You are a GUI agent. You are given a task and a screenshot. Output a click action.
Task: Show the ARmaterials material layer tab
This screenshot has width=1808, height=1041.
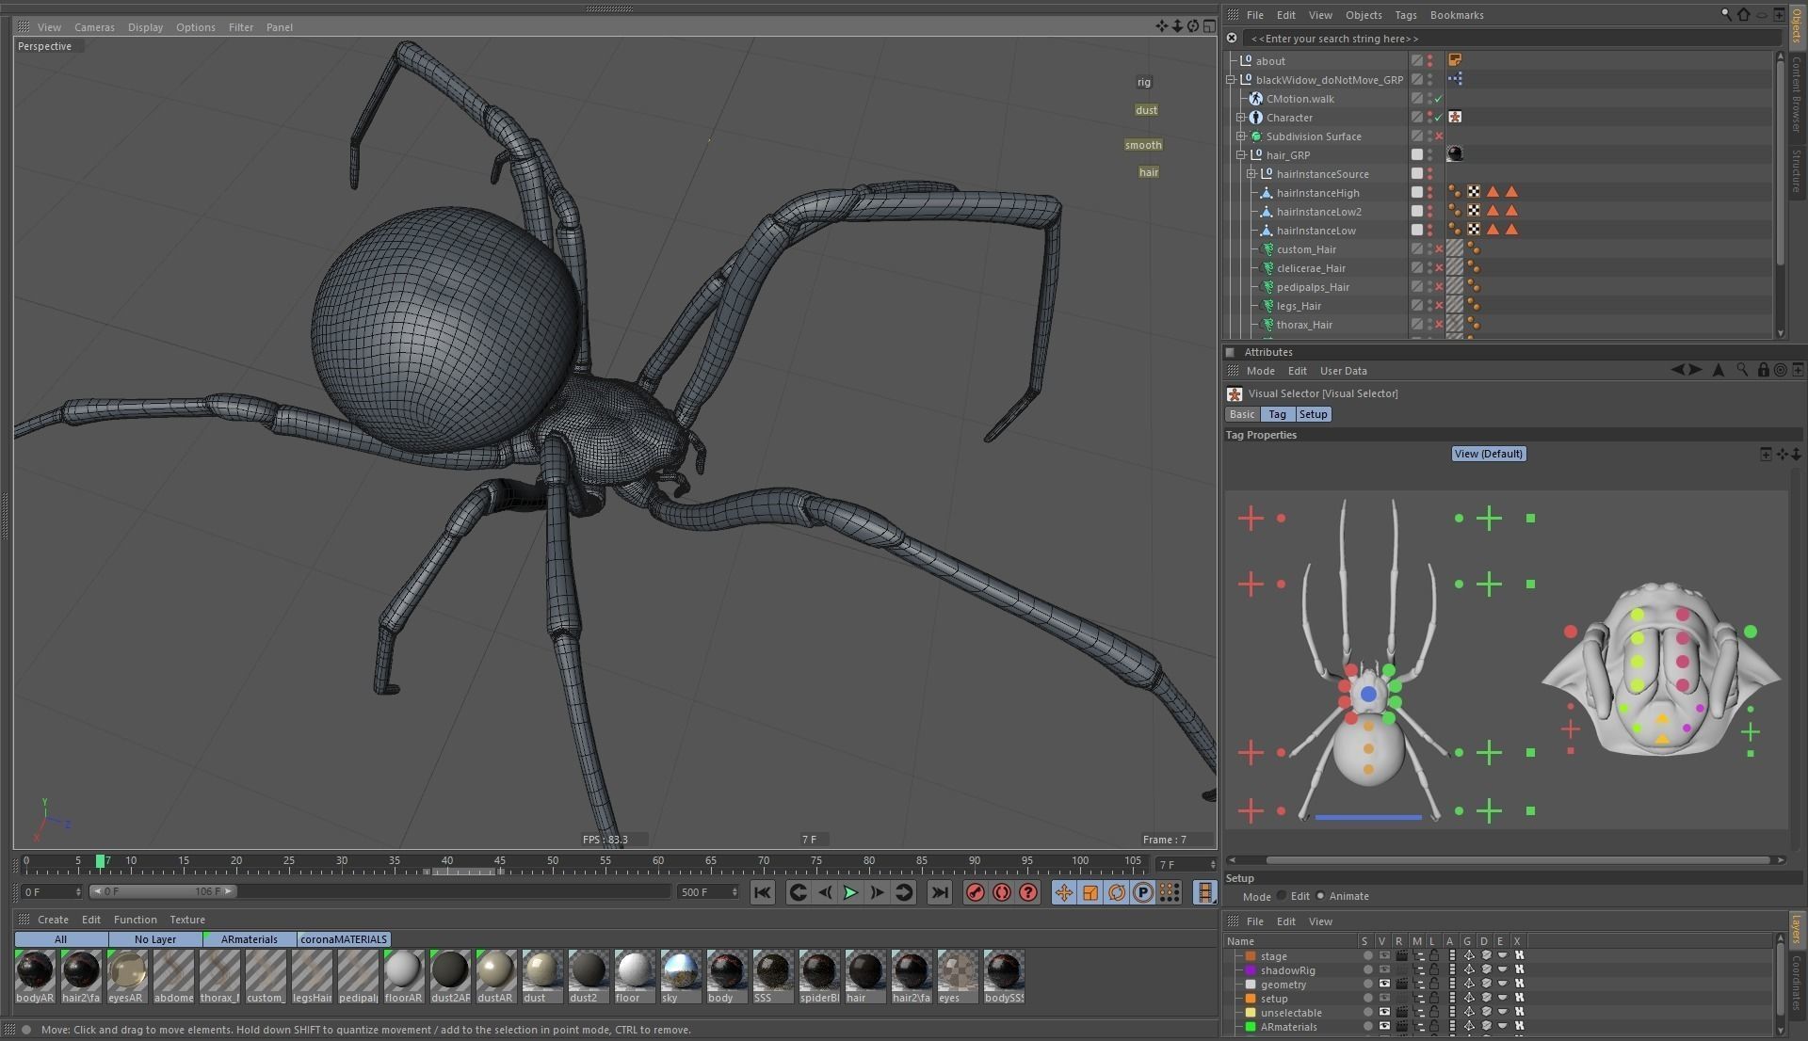[x=250, y=939]
